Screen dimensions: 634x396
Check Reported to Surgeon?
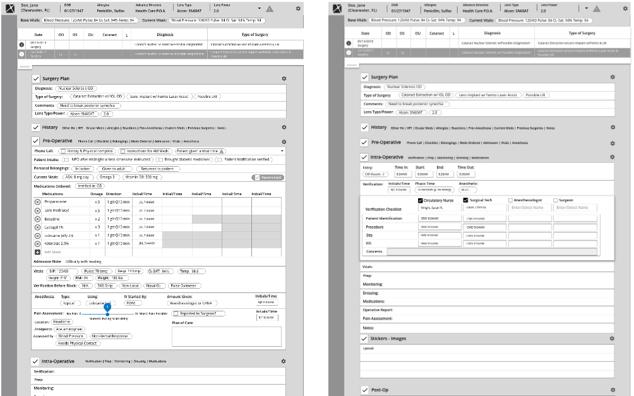176,313
